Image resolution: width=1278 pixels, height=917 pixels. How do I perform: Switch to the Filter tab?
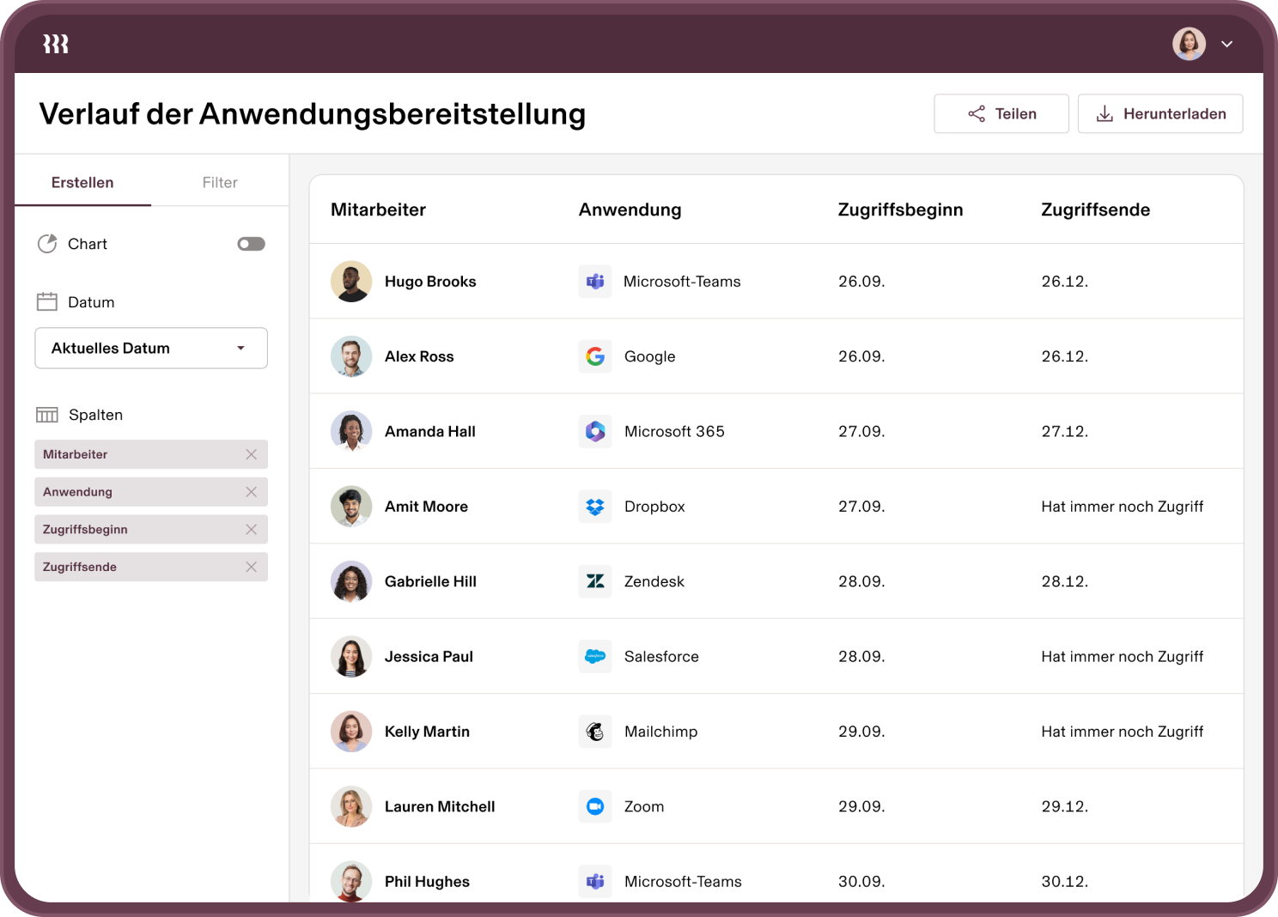tap(220, 182)
